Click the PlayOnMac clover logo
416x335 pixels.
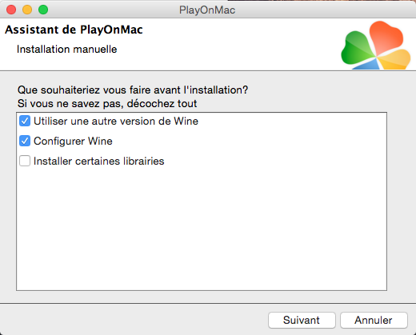point(376,46)
